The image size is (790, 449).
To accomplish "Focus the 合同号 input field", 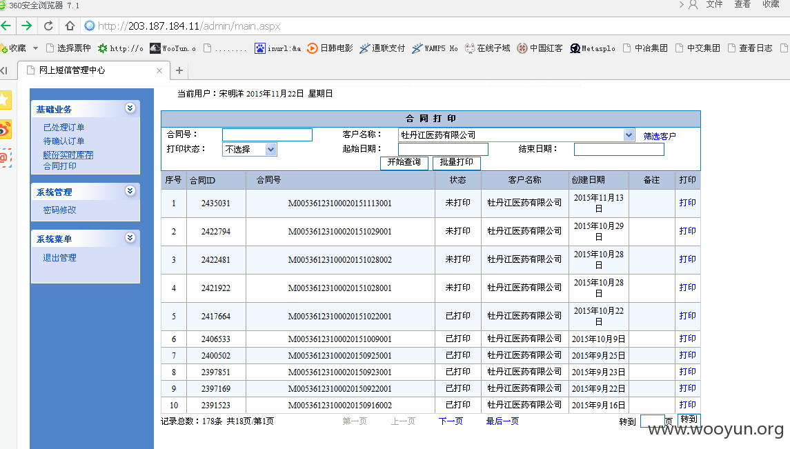I will [x=267, y=134].
